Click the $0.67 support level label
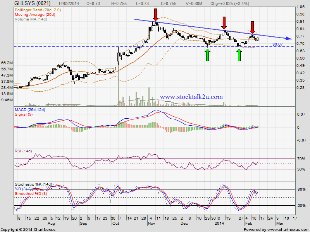 (x=277, y=44)
